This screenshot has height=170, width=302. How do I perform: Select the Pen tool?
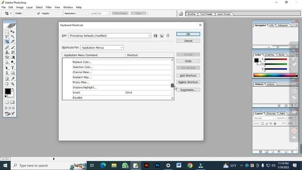point(7,73)
